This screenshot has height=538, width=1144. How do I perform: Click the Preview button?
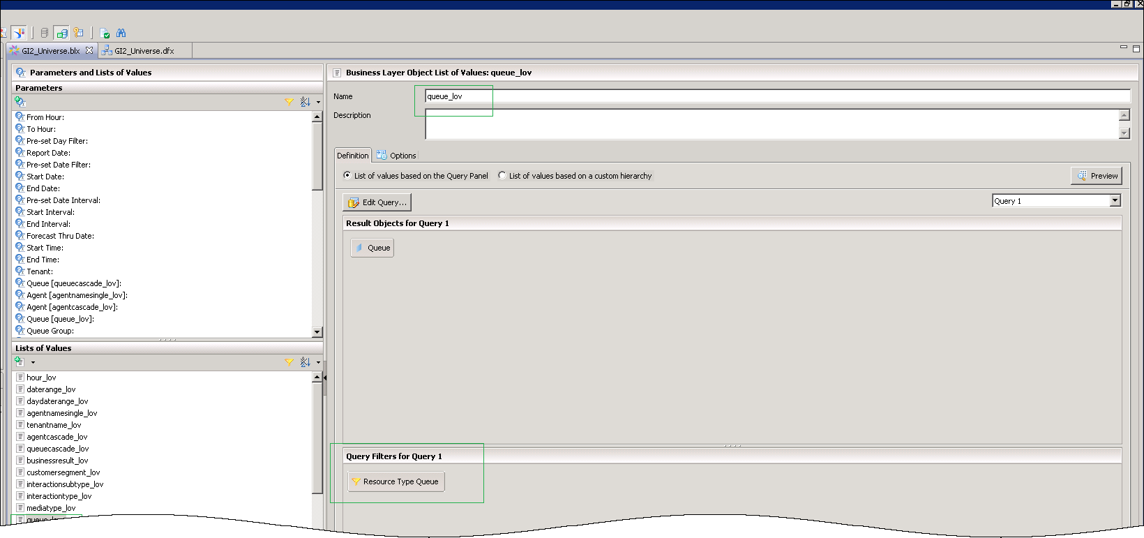tap(1097, 176)
